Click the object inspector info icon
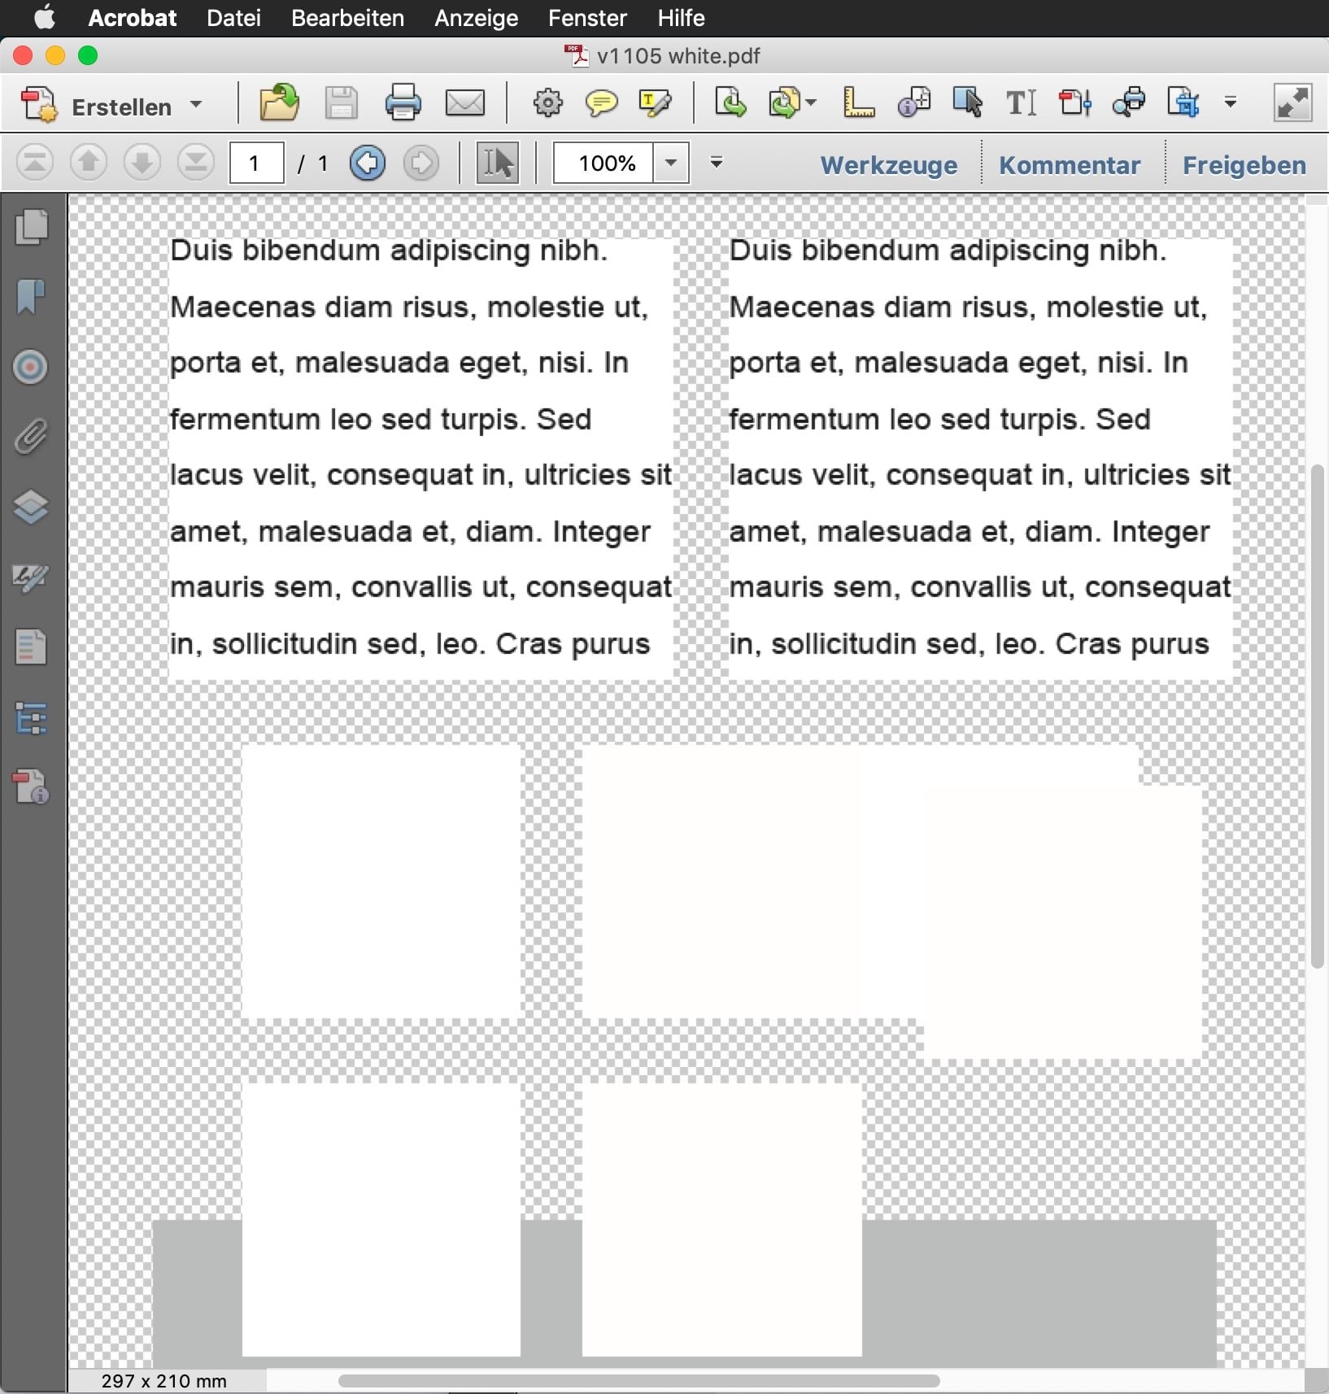This screenshot has width=1329, height=1394. tap(914, 103)
